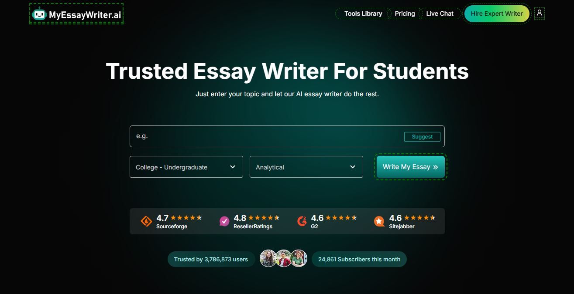The height and width of the screenshot is (294, 574).
Task: Click the Sitejabber star icon
Action: click(379, 221)
